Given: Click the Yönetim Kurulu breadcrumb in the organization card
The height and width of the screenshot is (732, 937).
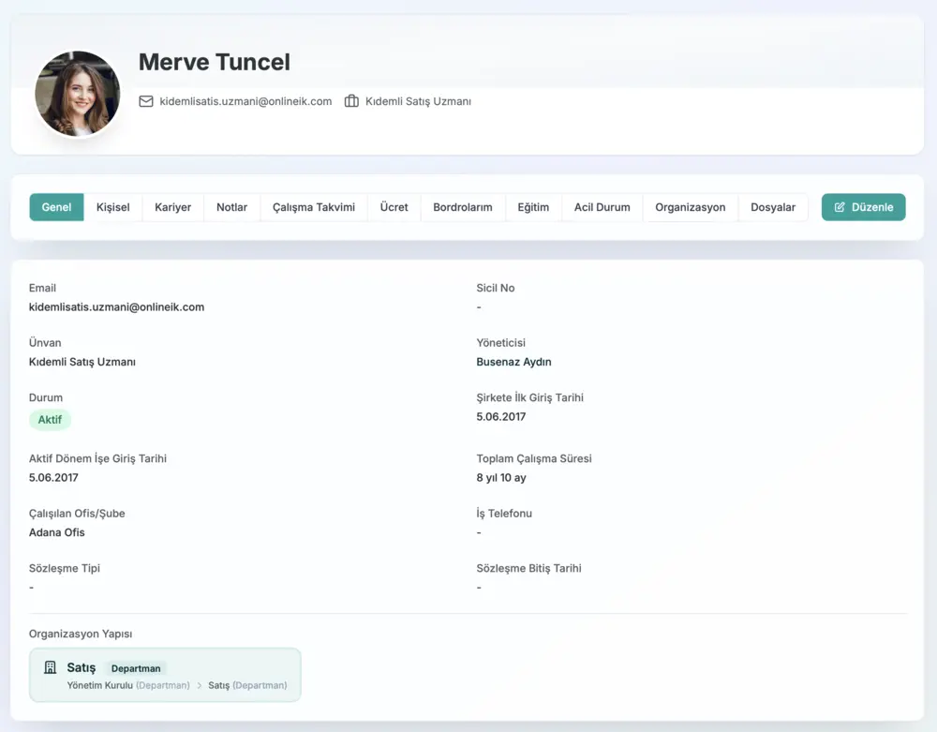Looking at the screenshot, I should (x=100, y=685).
